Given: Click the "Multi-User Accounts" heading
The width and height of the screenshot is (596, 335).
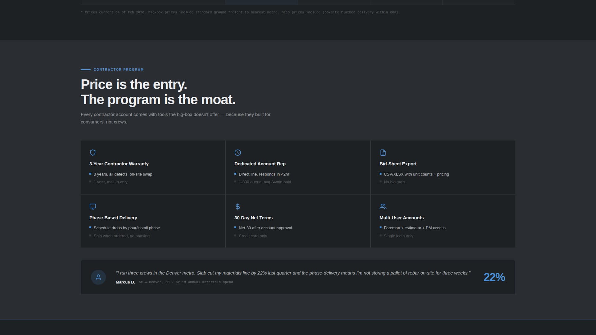Looking at the screenshot, I should (x=401, y=218).
